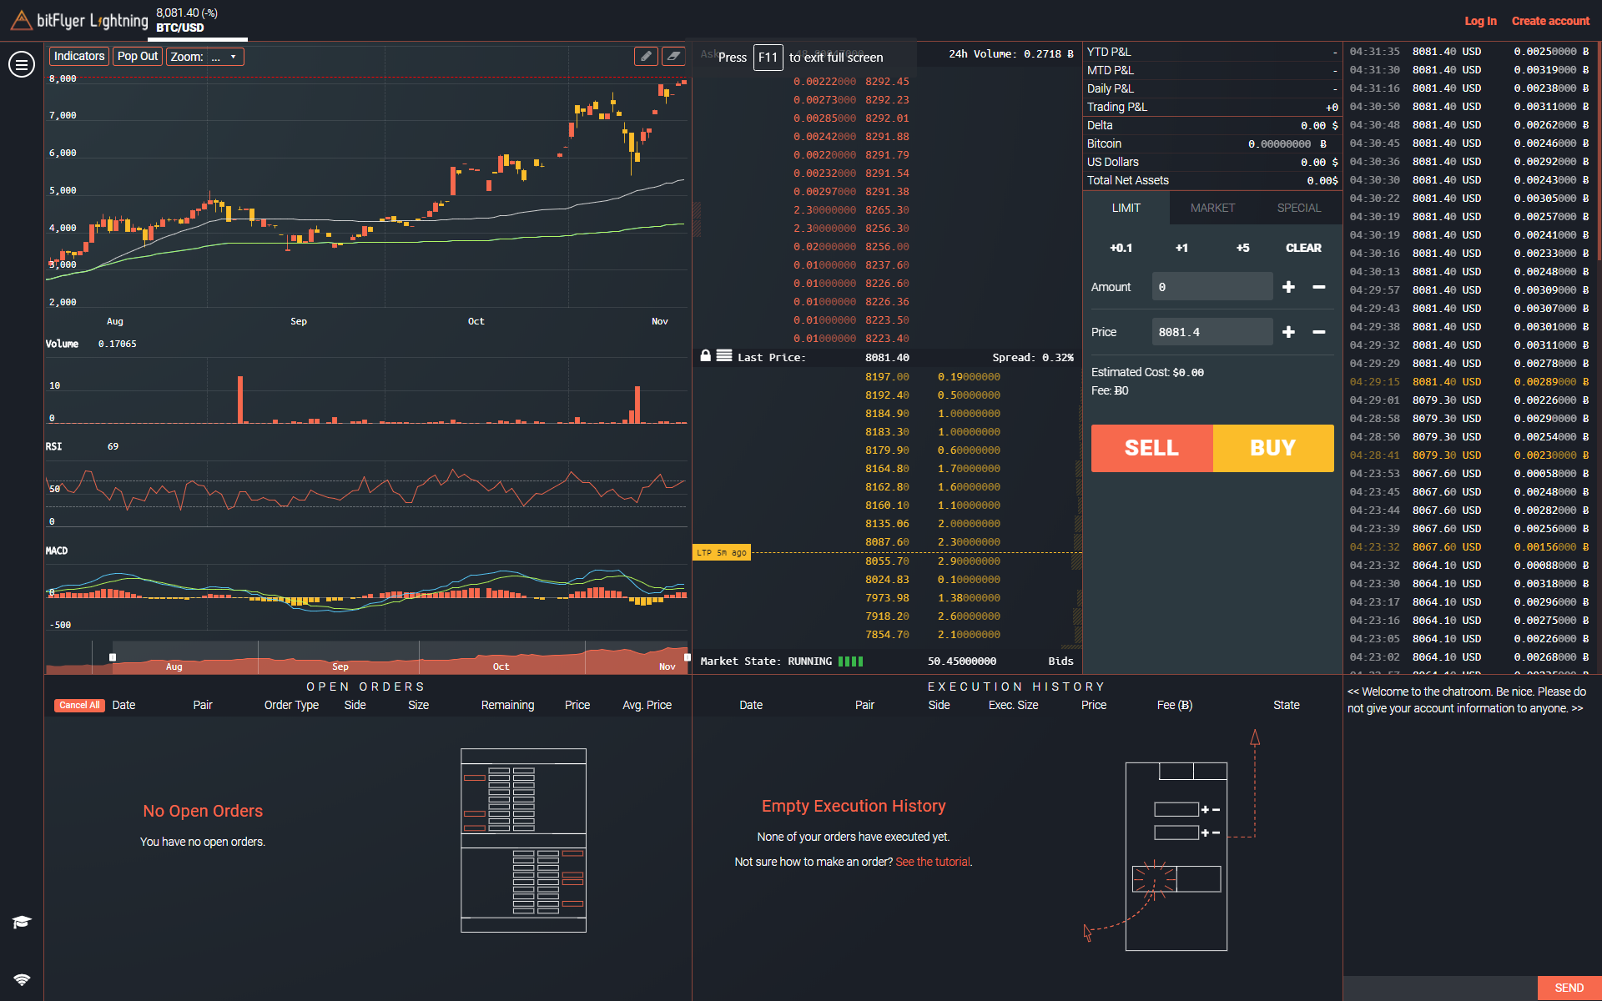1602x1001 pixels.
Task: Click the See the tutorial link
Action: [x=933, y=862]
